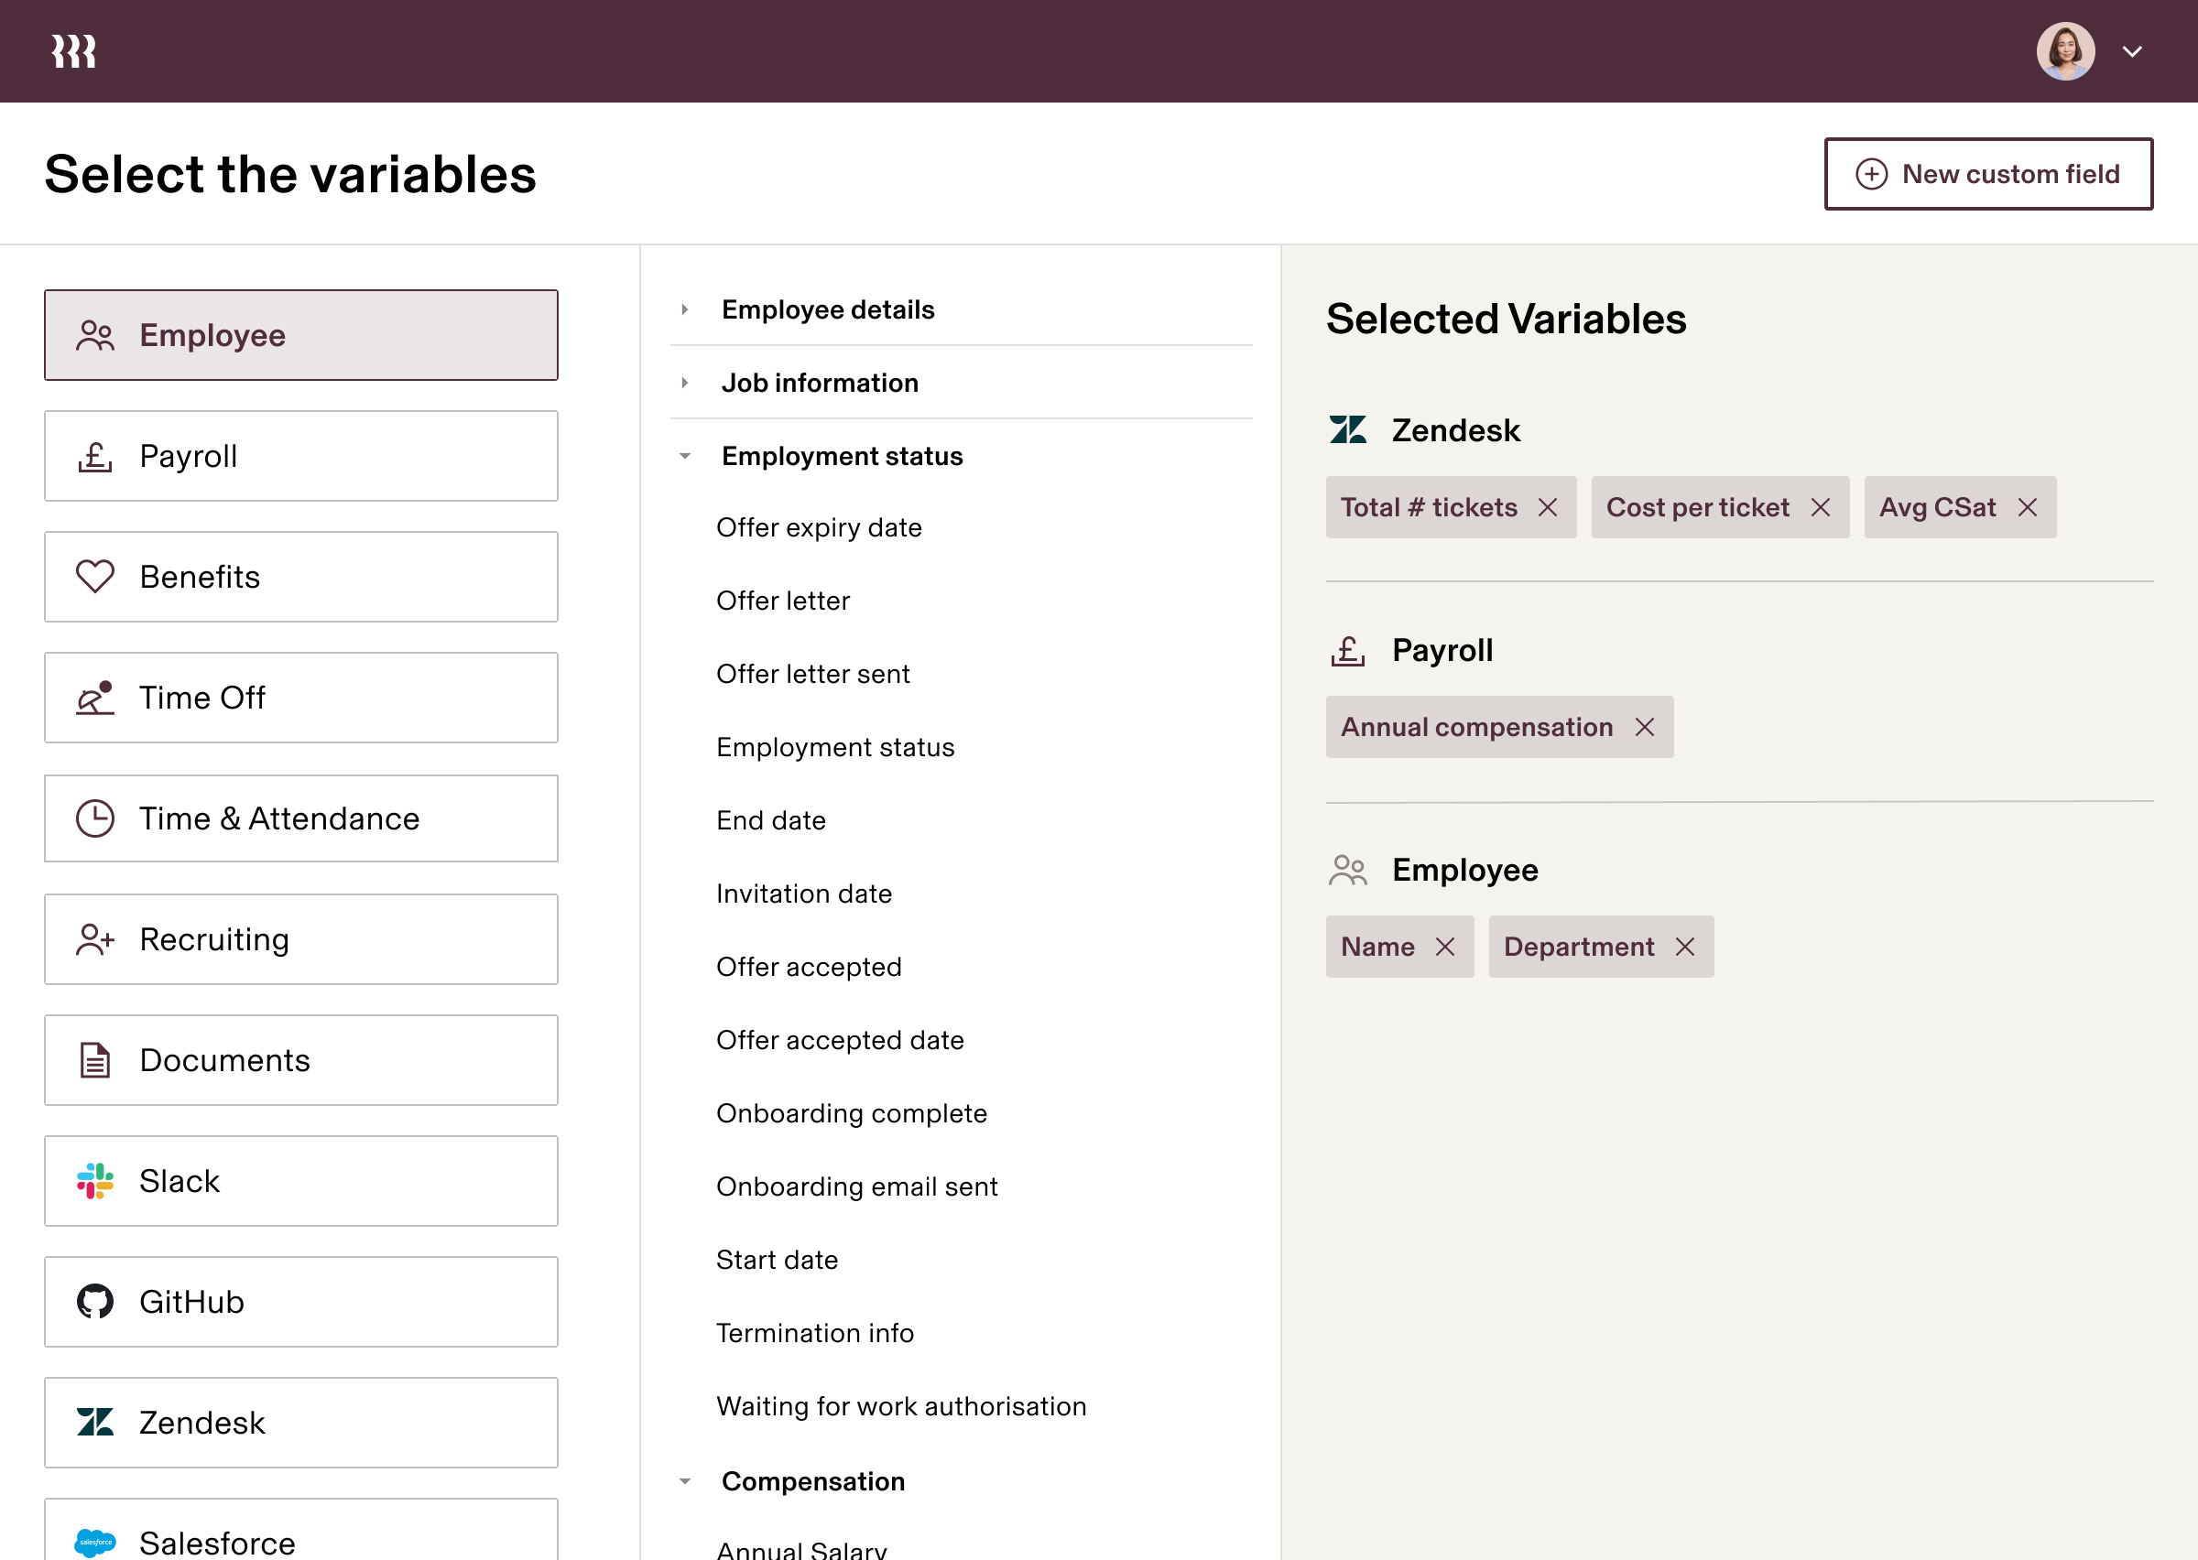Image resolution: width=2198 pixels, height=1560 pixels.
Task: Collapse the Employment status section
Action: 685,455
